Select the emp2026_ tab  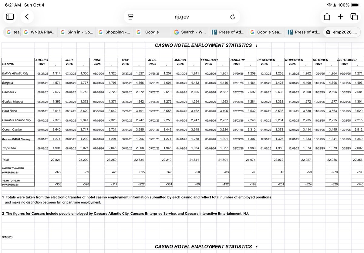[341, 32]
